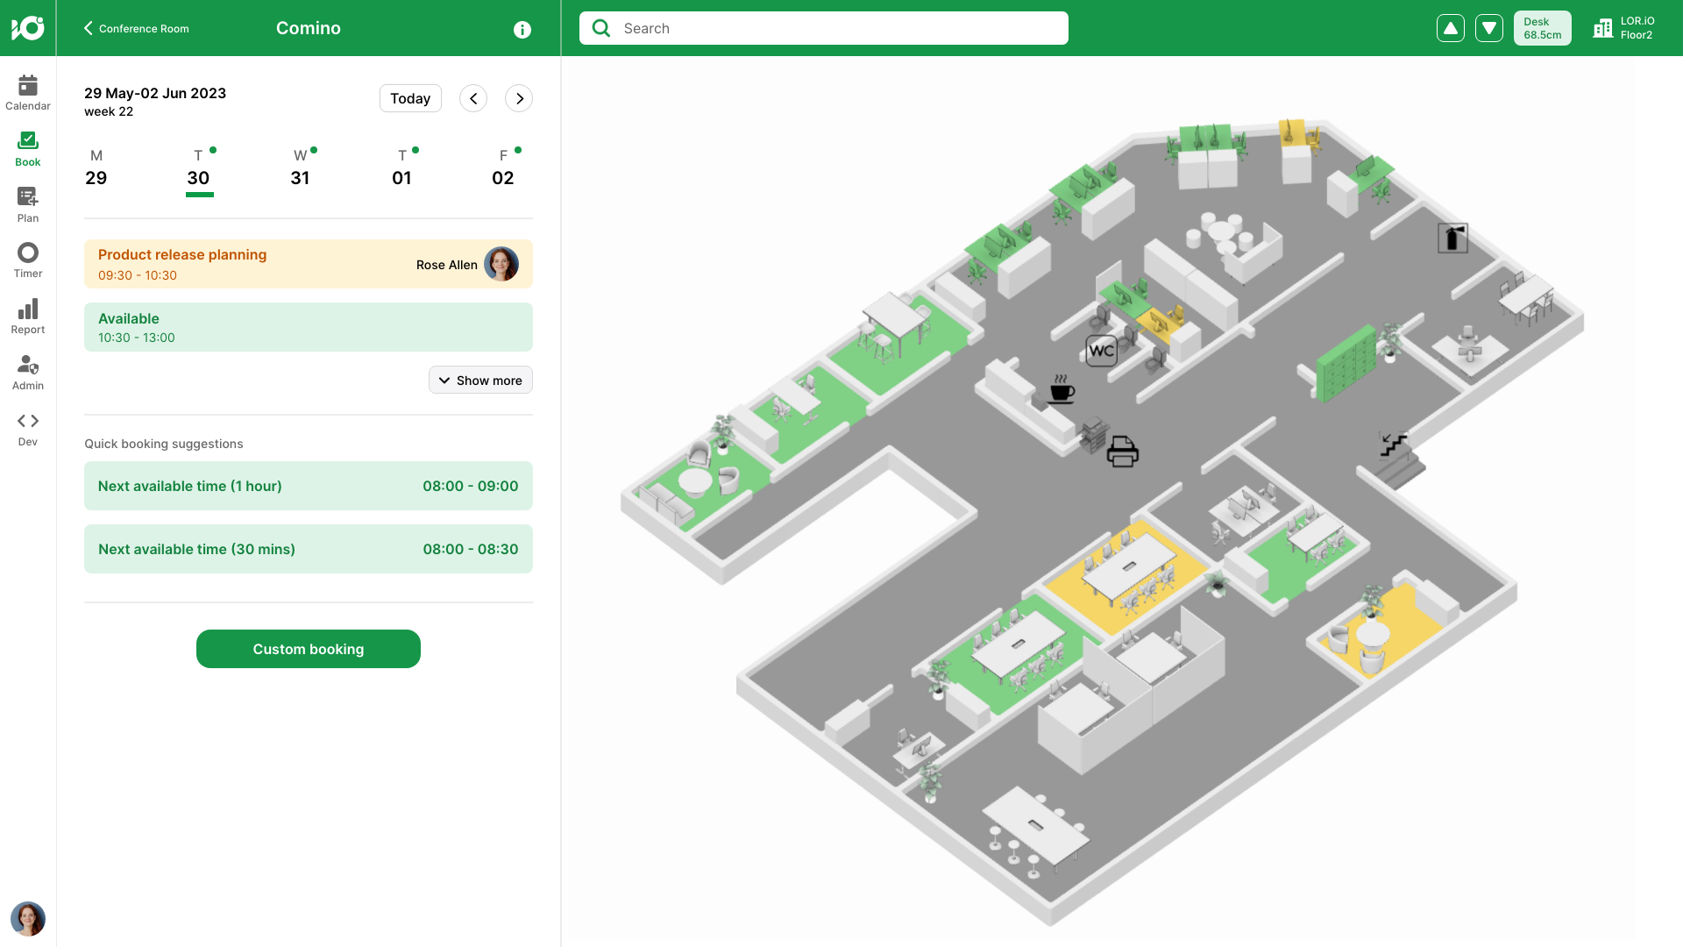Open the Admin sidebar icon
The height and width of the screenshot is (947, 1683).
pos(28,373)
